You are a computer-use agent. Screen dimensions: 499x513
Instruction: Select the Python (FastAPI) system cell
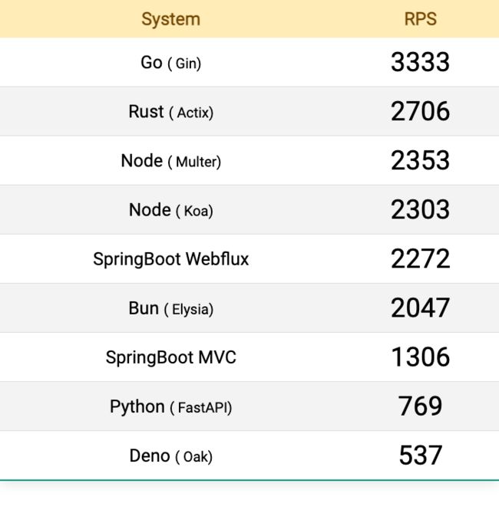[x=170, y=407]
